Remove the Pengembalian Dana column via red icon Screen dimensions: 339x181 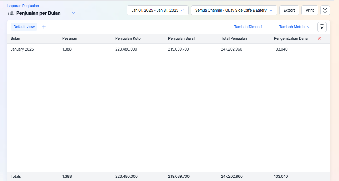319,39
